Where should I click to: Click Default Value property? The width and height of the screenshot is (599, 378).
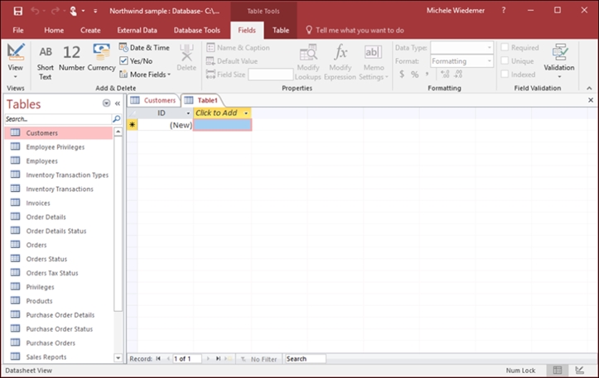[x=231, y=61]
